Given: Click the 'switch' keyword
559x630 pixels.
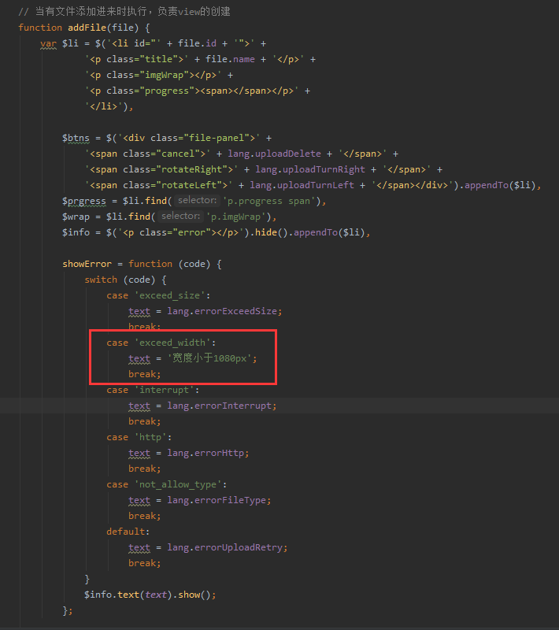Looking at the screenshot, I should [101, 280].
